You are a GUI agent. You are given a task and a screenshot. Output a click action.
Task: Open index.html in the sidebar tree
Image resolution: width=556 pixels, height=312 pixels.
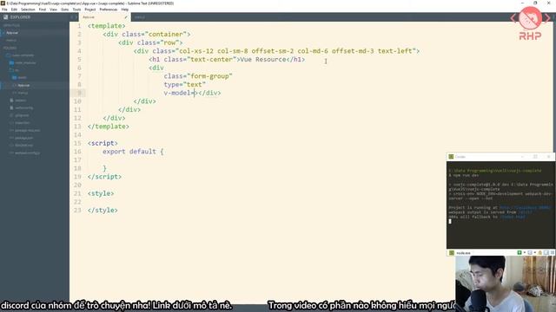point(22,123)
